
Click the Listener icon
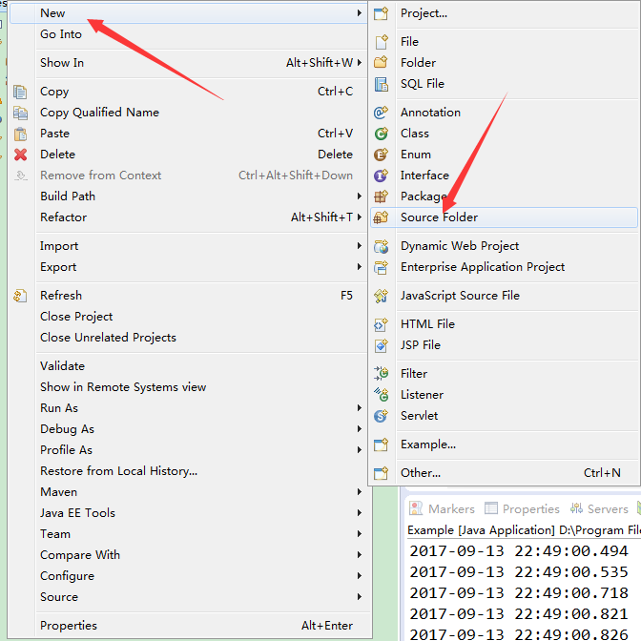click(381, 395)
